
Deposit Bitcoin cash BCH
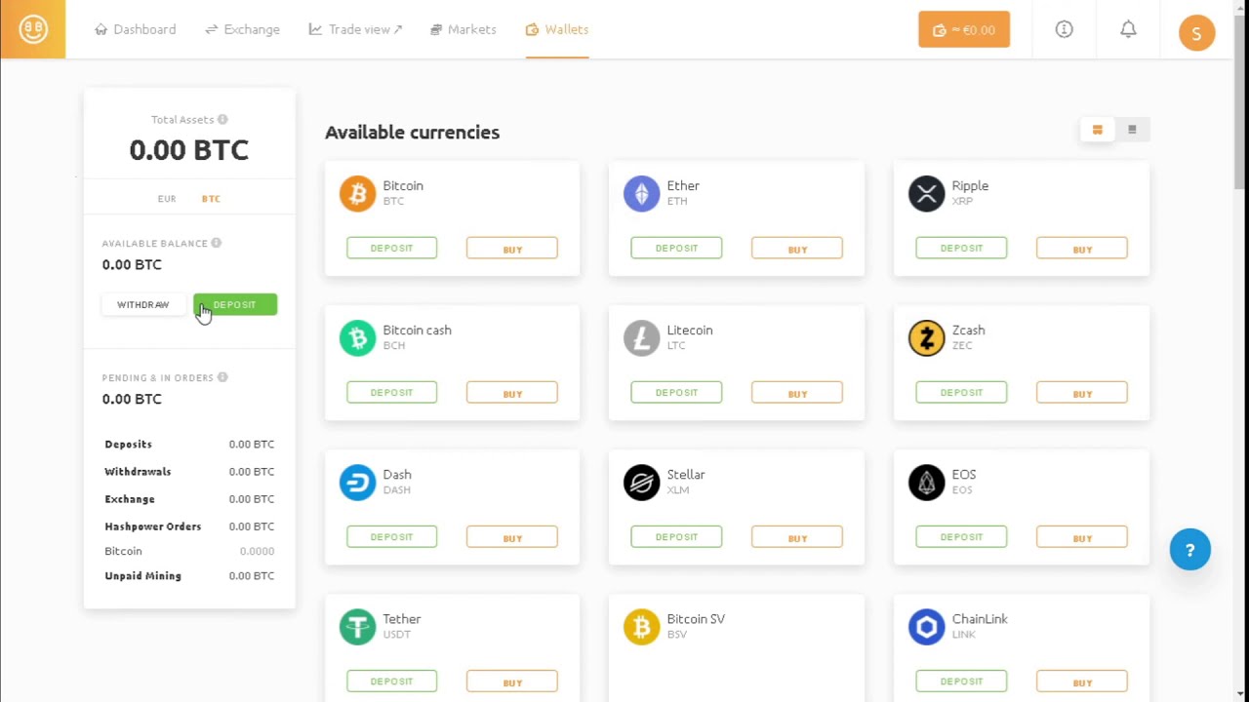pos(391,392)
